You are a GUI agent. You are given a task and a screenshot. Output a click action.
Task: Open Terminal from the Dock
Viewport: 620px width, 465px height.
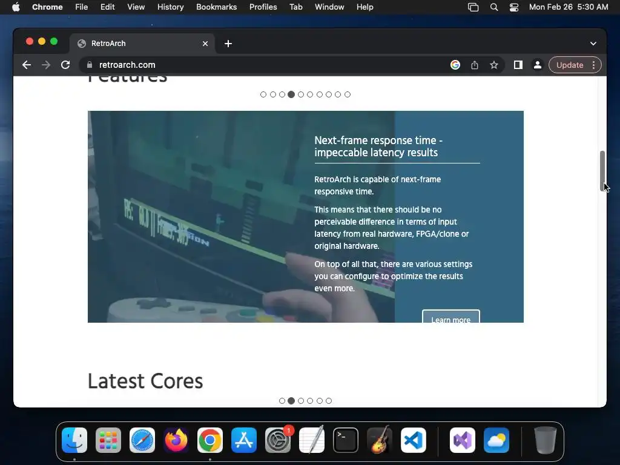tap(346, 440)
